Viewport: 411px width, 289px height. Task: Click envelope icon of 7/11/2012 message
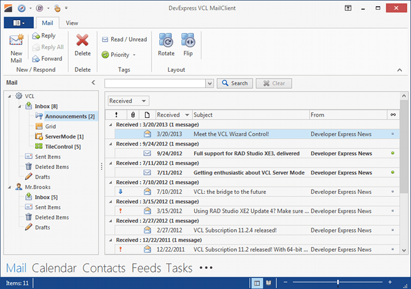pos(147,172)
